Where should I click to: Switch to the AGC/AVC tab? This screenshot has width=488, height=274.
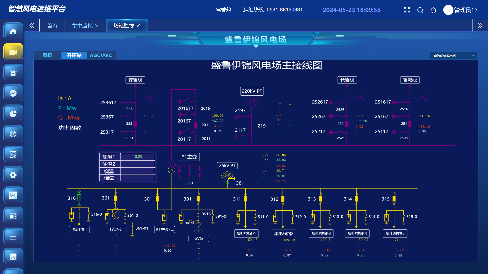coord(101,55)
